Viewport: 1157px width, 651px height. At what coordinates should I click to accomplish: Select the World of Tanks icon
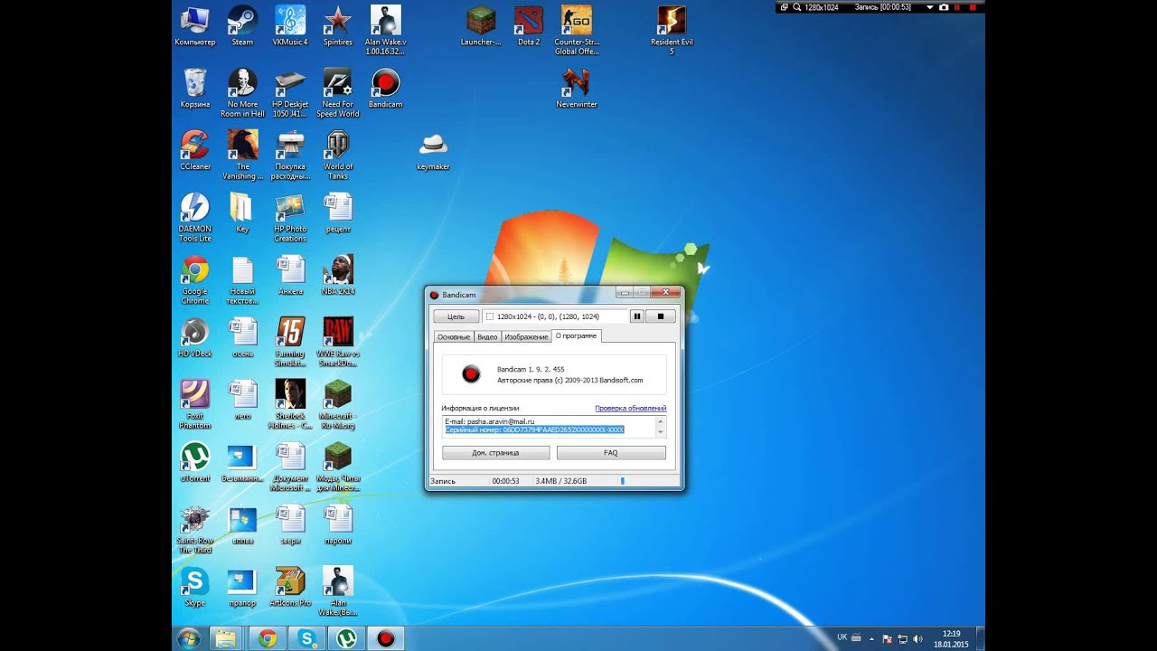(x=338, y=156)
